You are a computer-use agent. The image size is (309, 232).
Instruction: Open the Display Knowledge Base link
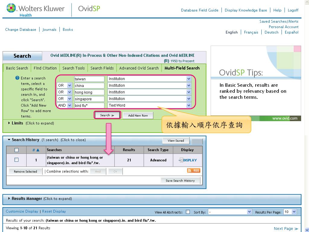coord(246,10)
